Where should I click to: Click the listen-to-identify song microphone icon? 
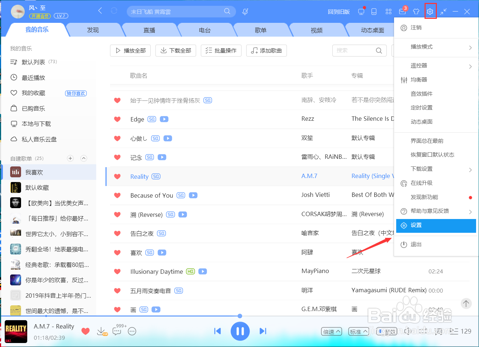click(245, 12)
